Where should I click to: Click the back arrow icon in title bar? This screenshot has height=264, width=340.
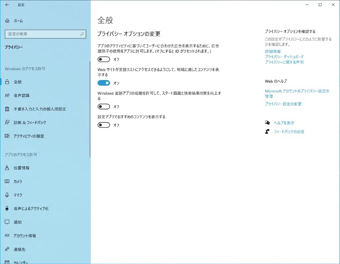point(7,5)
